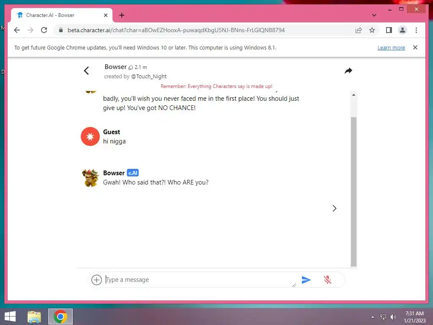This screenshot has width=433, height=325.
Task: Bookmark this tab with the star icon
Action: tap(372, 30)
